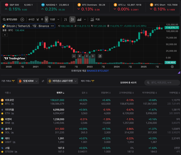The width and height of the screenshot is (181, 155).
Task: Sort the list by 저가대비(전일)
Action: (150, 93)
